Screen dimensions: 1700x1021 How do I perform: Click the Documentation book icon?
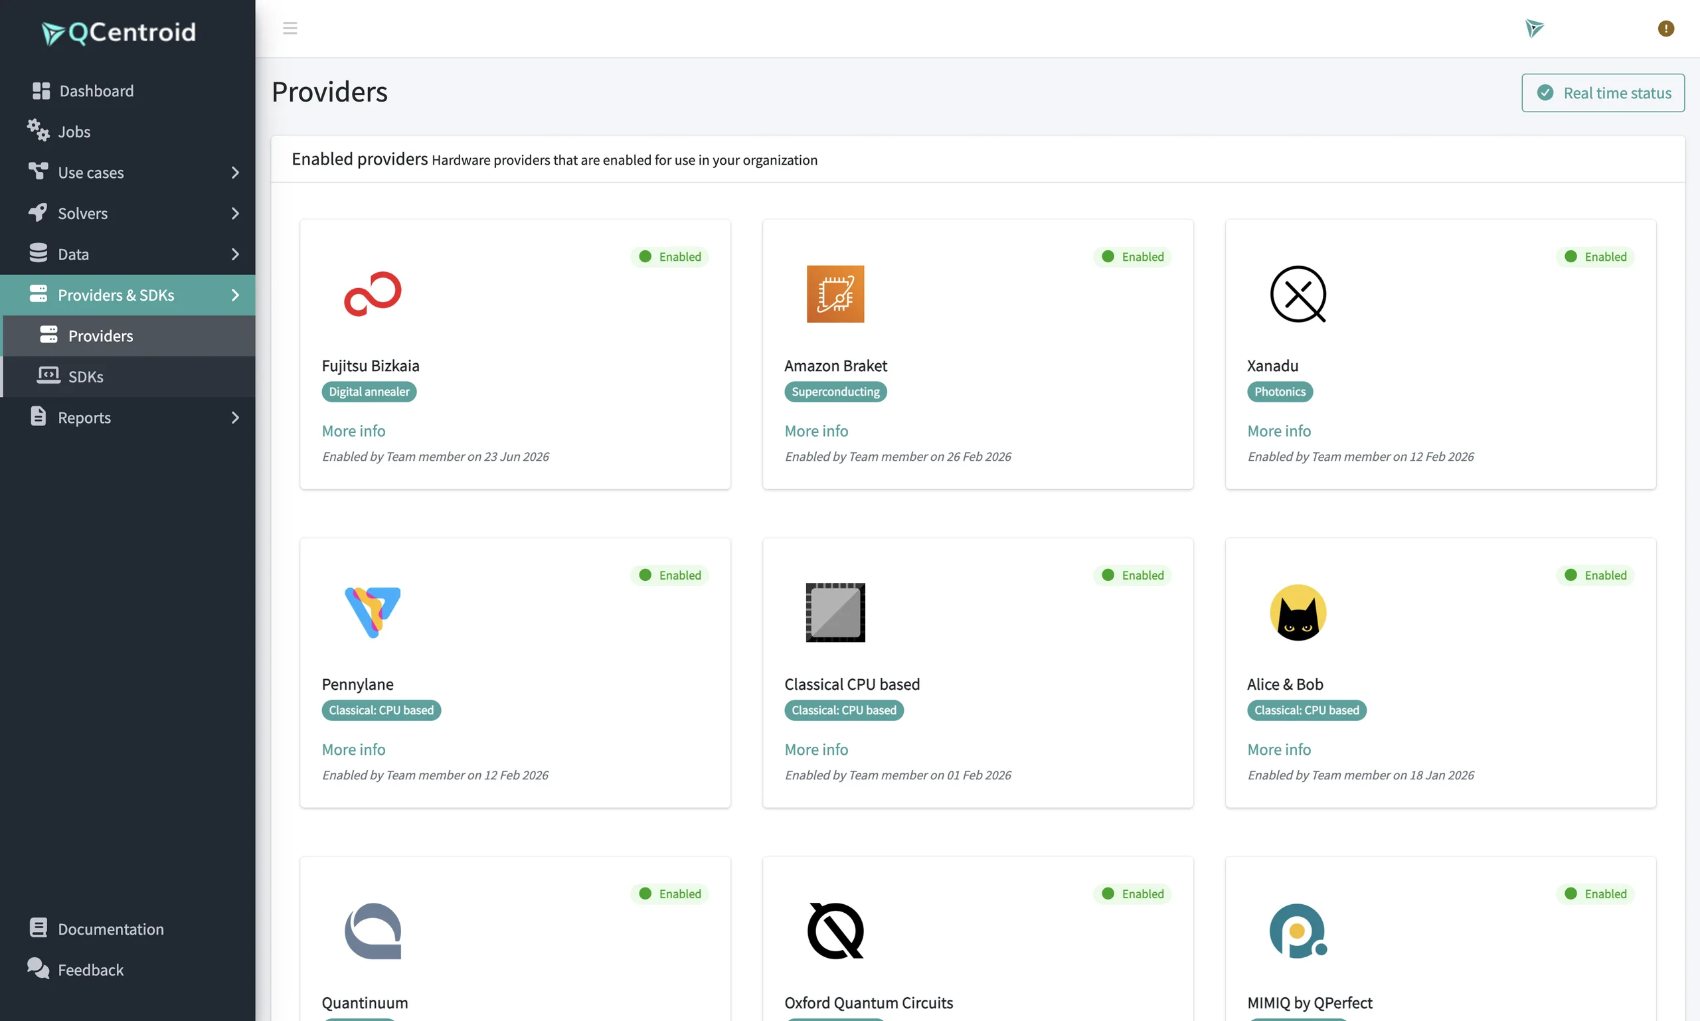[39, 927]
